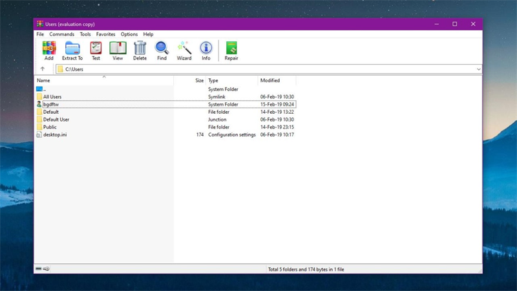Sort list by Type column header
The height and width of the screenshot is (291, 517).
point(232,80)
